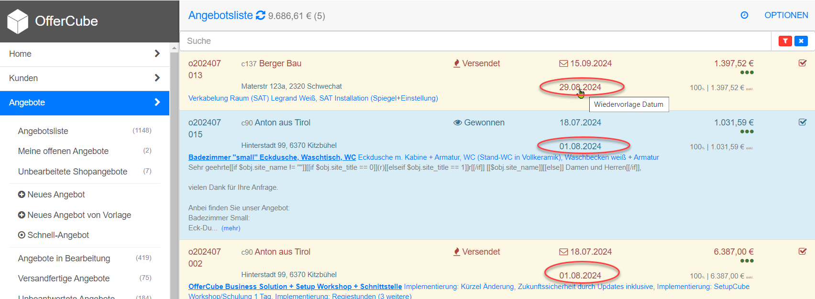Expand the Home menu chevron
The image size is (815, 299).
(157, 53)
